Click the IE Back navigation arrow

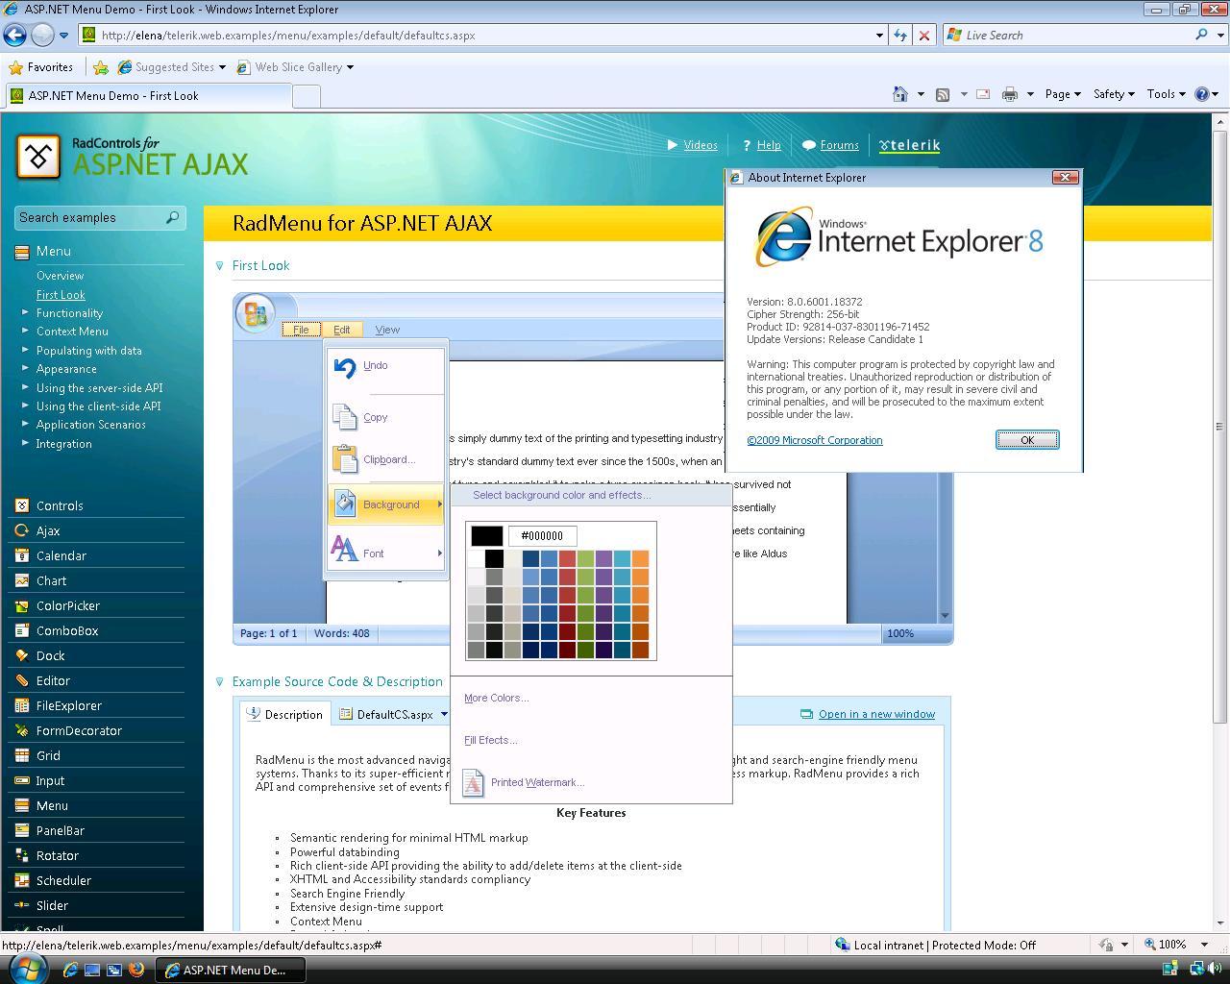pos(14,36)
